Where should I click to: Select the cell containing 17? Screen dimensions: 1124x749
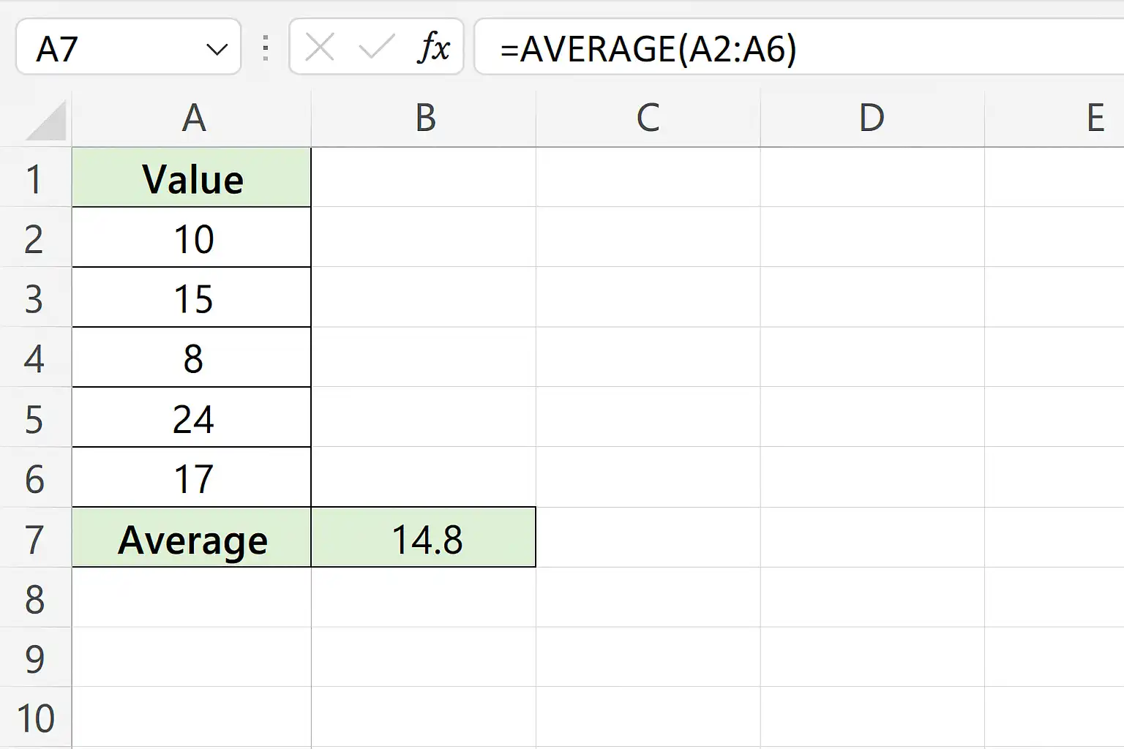point(192,478)
